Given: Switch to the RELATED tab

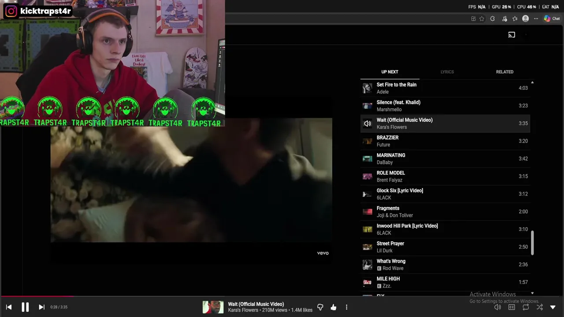Looking at the screenshot, I should [x=505, y=72].
